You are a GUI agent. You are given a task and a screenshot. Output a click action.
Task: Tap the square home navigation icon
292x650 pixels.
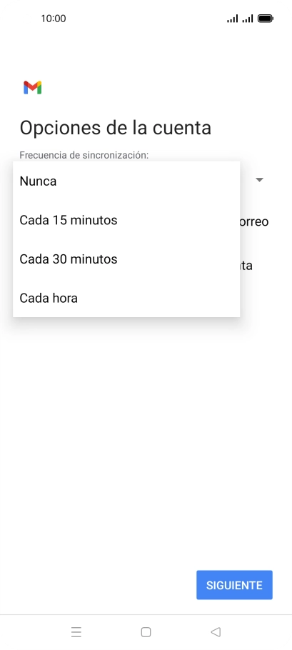pos(146,631)
